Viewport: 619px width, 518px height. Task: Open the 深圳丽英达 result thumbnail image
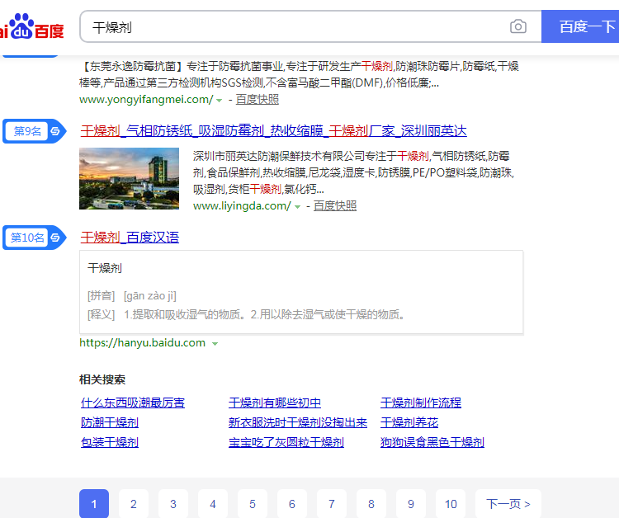129,178
